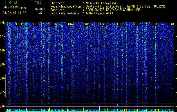This screenshot has width=177, height=112.
Task: Click the kHz axis unit label
Action: pos(3,23)
